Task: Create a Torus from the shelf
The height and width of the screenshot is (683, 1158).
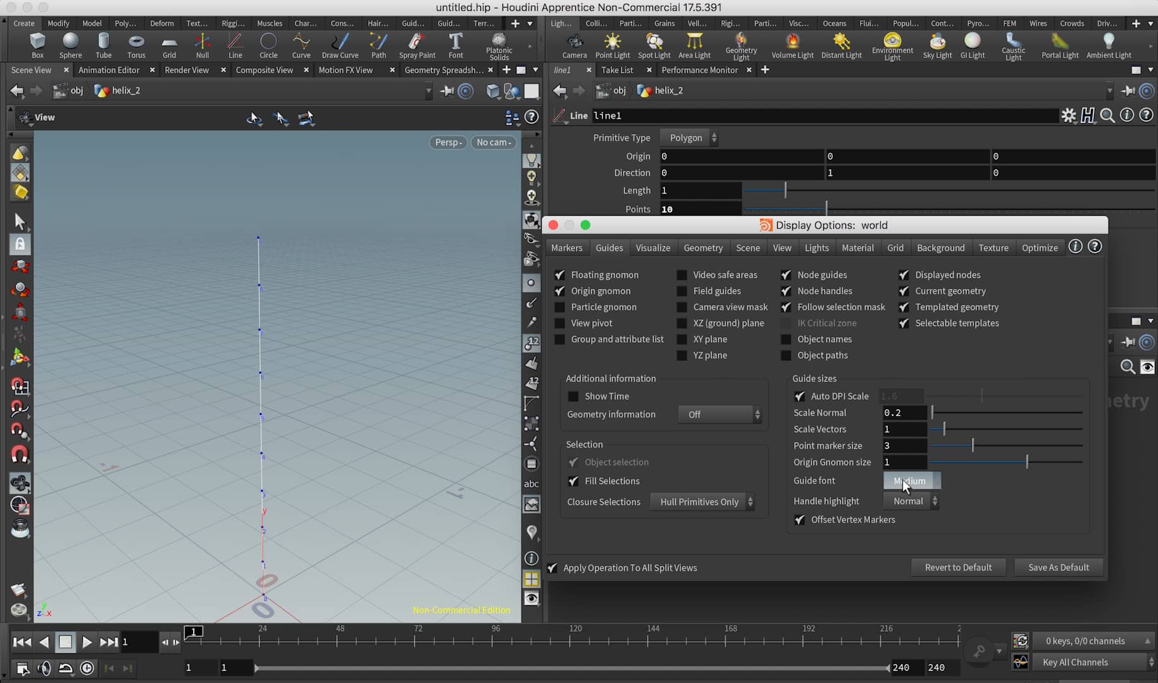Action: click(x=136, y=46)
